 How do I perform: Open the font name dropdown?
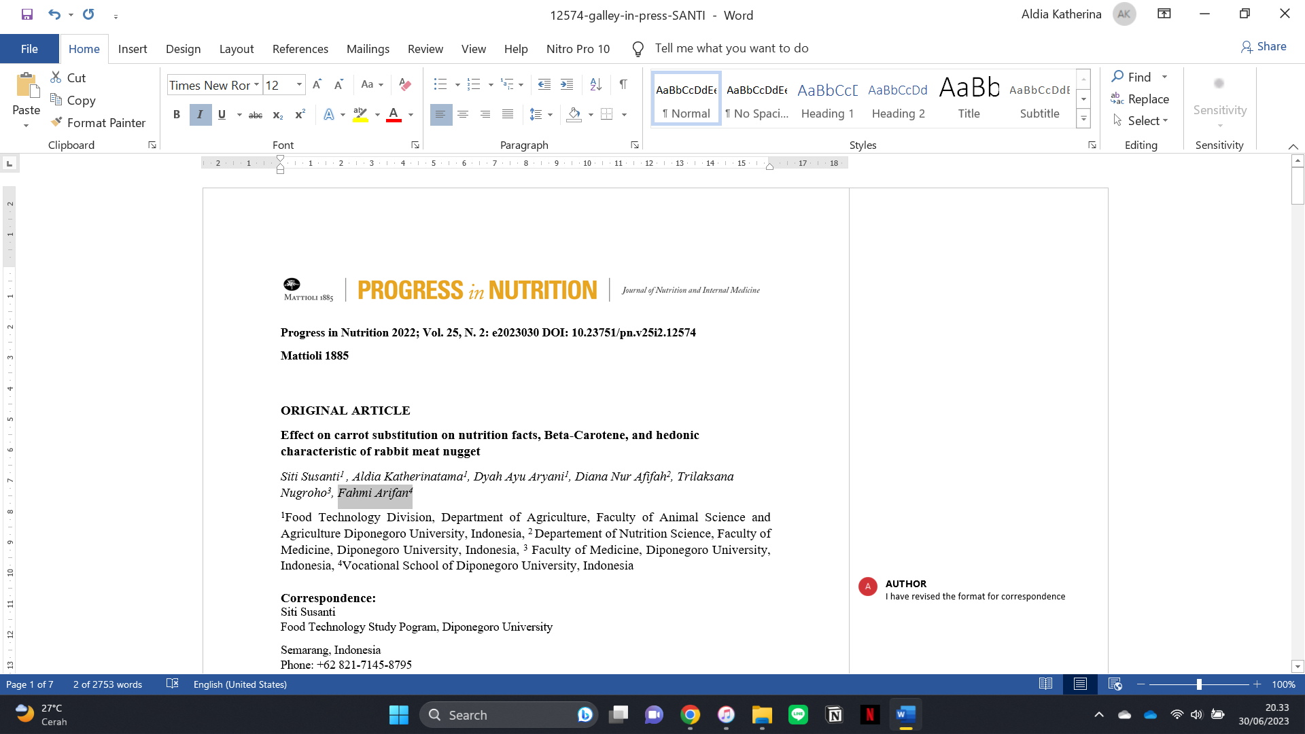pos(256,85)
